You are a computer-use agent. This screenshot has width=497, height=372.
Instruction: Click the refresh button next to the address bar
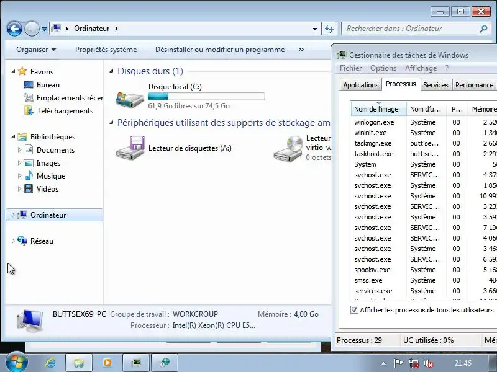pos(329,29)
